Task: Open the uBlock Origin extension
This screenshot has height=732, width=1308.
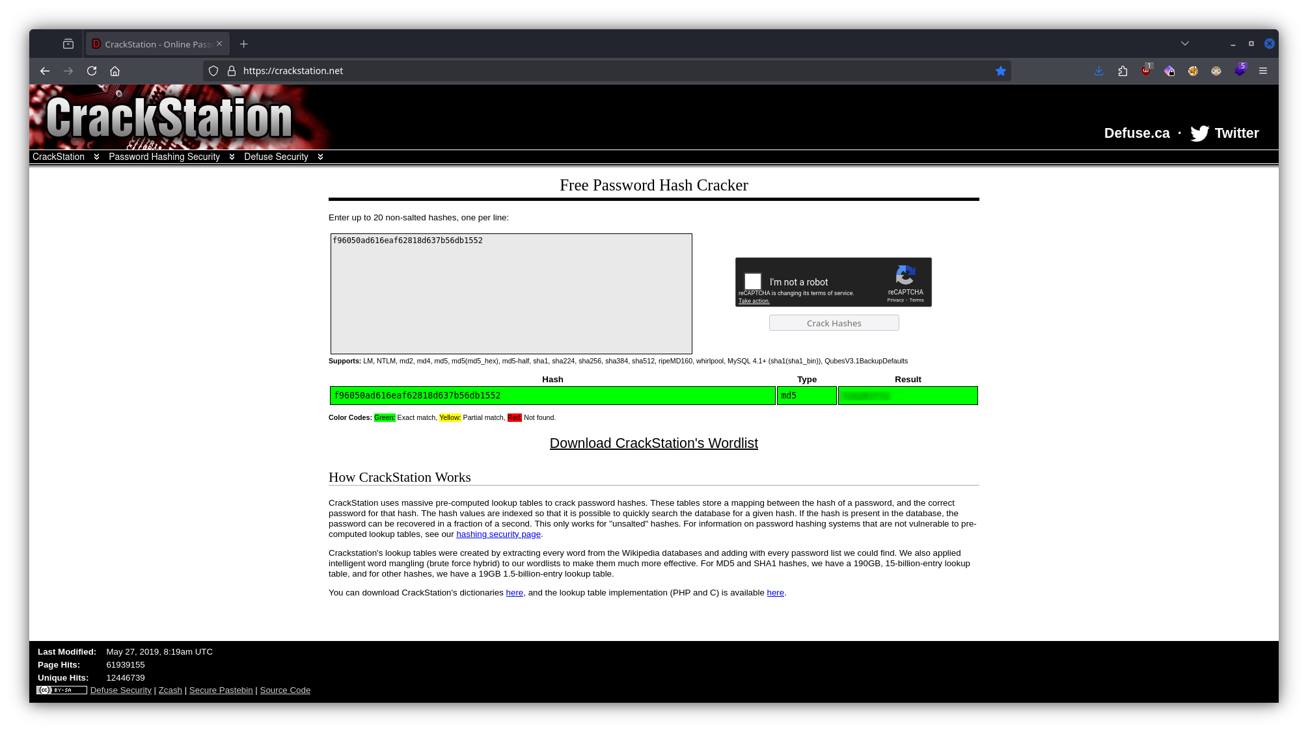Action: point(1146,71)
